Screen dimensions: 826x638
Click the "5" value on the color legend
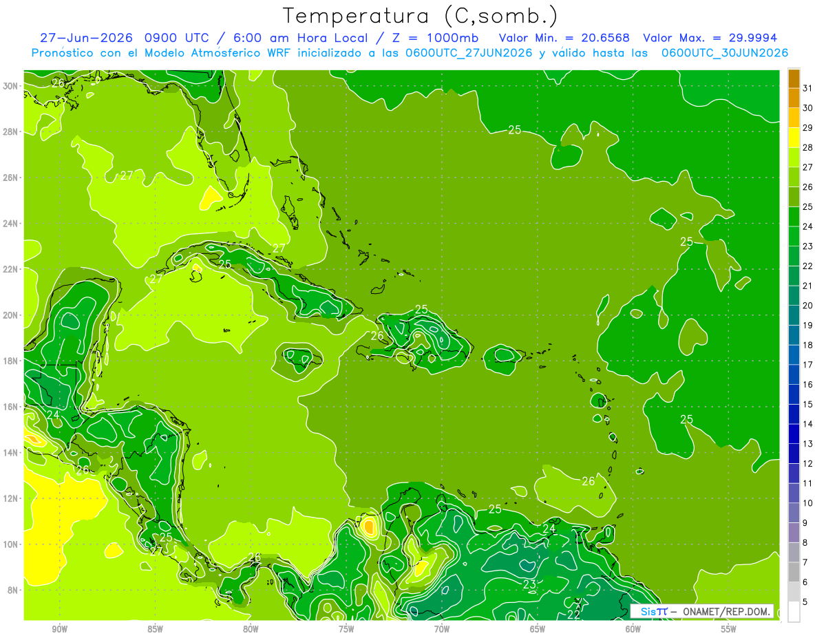[805, 602]
